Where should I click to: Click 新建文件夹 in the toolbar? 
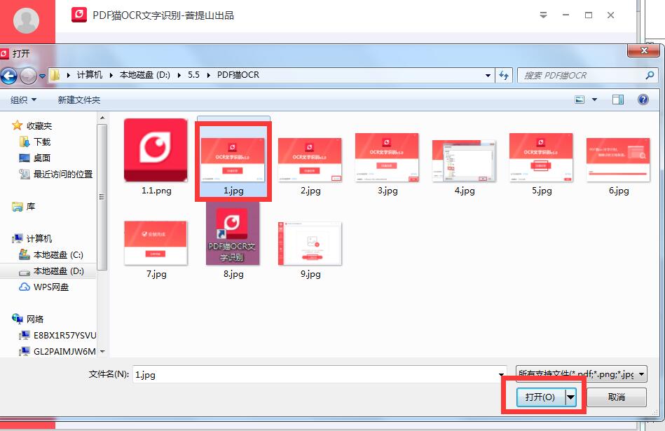pos(79,100)
